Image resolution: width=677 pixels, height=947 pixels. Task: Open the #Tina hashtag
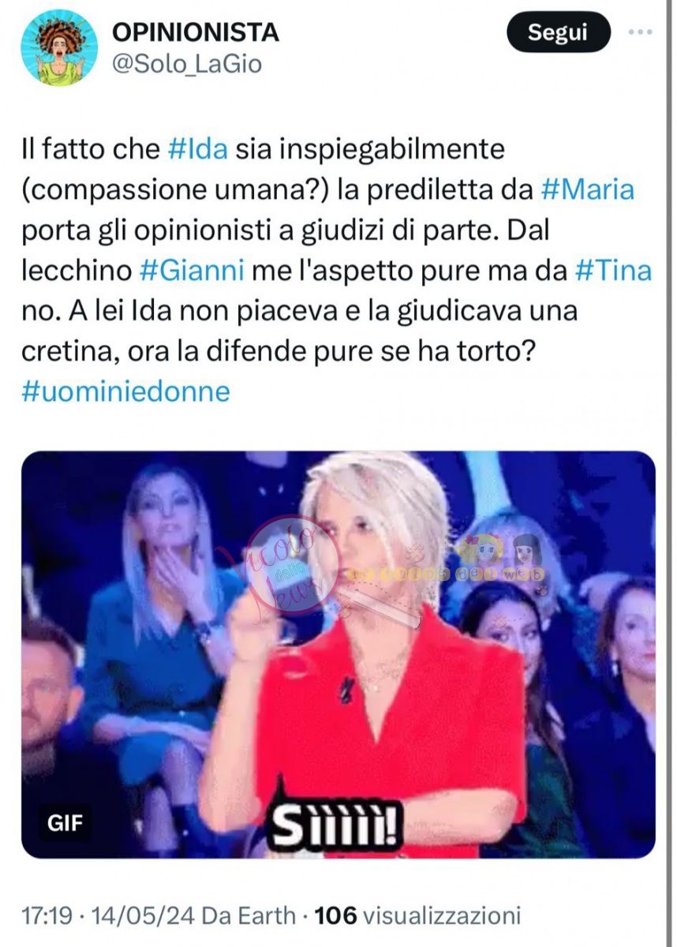(x=614, y=271)
